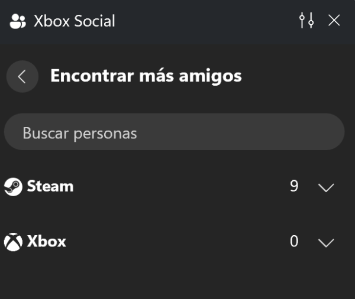Image resolution: width=355 pixels, height=299 pixels.
Task: Expand the Steam section chevron
Action: pos(326,187)
